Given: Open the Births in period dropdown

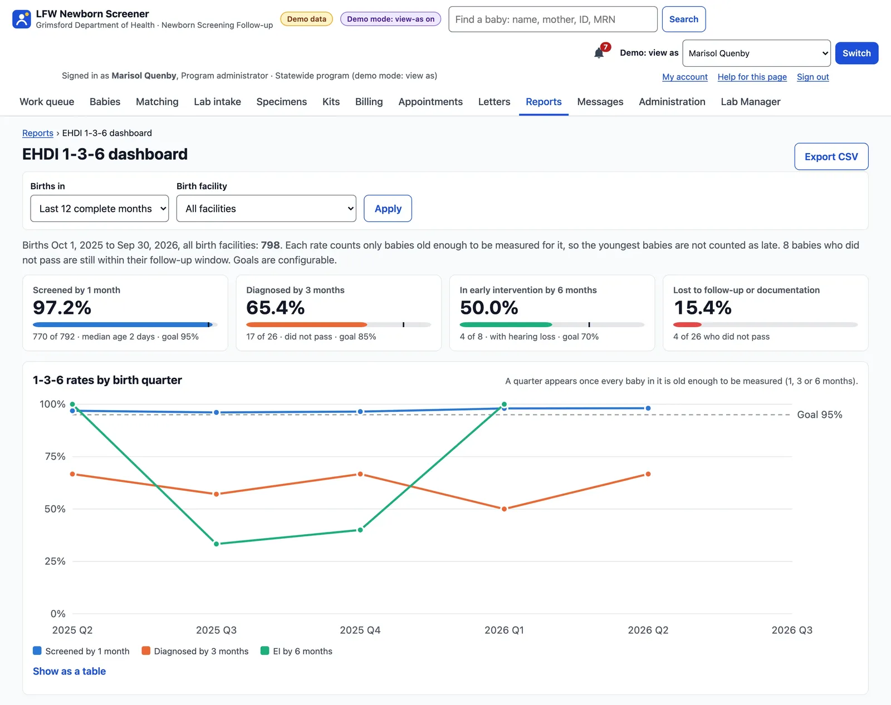Looking at the screenshot, I should (100, 209).
